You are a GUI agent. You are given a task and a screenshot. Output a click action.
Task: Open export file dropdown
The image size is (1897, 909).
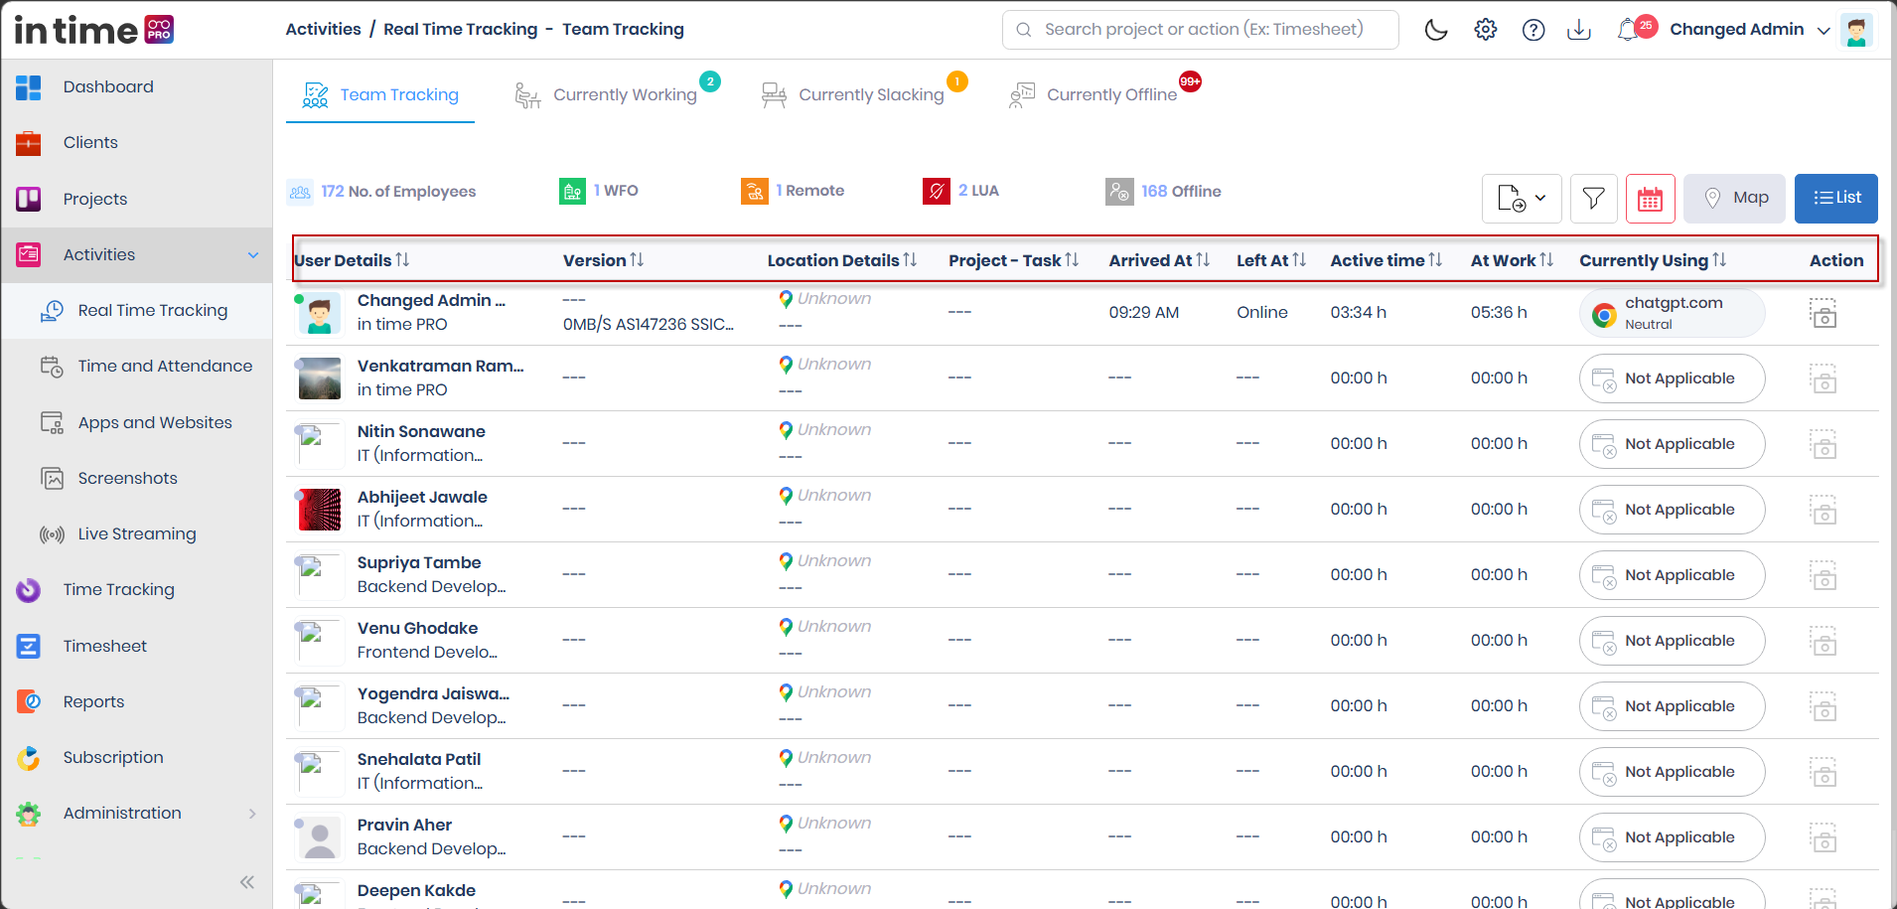click(x=1522, y=199)
